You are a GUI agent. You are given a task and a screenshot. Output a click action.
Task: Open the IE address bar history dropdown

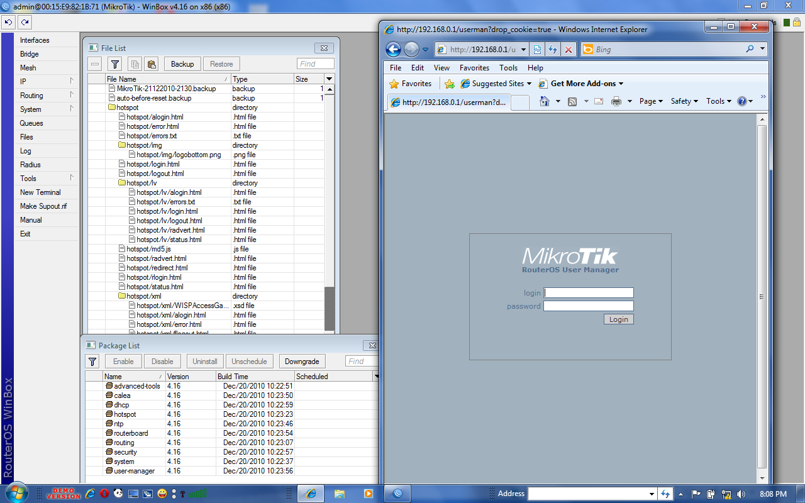(x=523, y=50)
